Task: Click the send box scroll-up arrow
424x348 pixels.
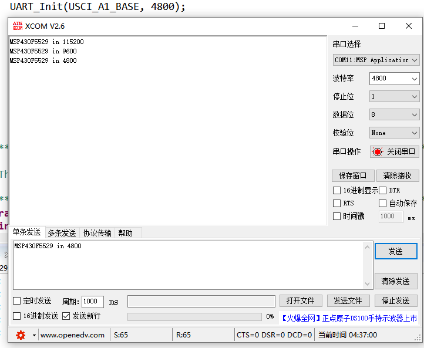Action: point(367,247)
